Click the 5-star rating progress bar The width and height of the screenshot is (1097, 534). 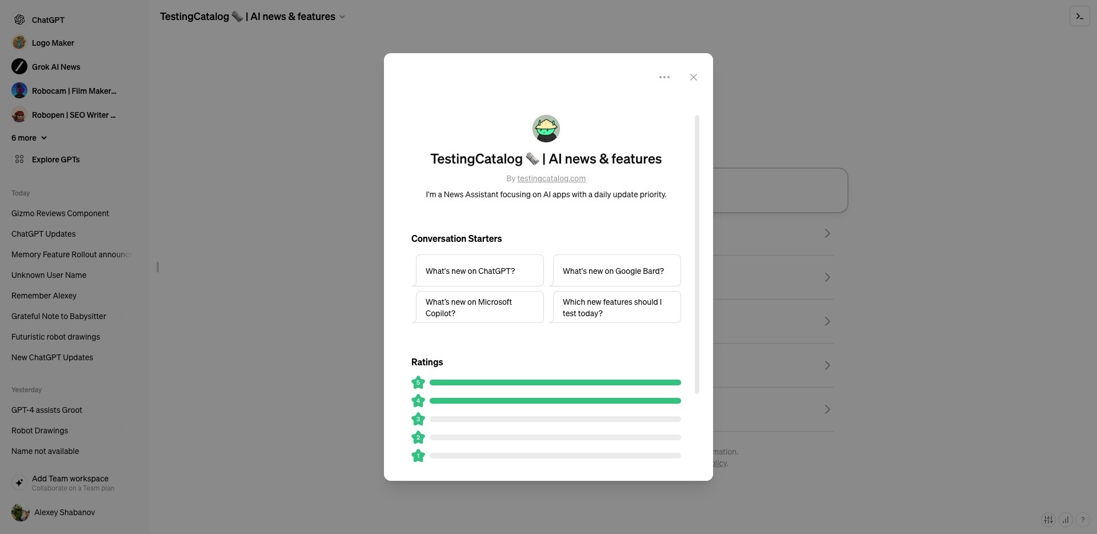click(x=555, y=382)
